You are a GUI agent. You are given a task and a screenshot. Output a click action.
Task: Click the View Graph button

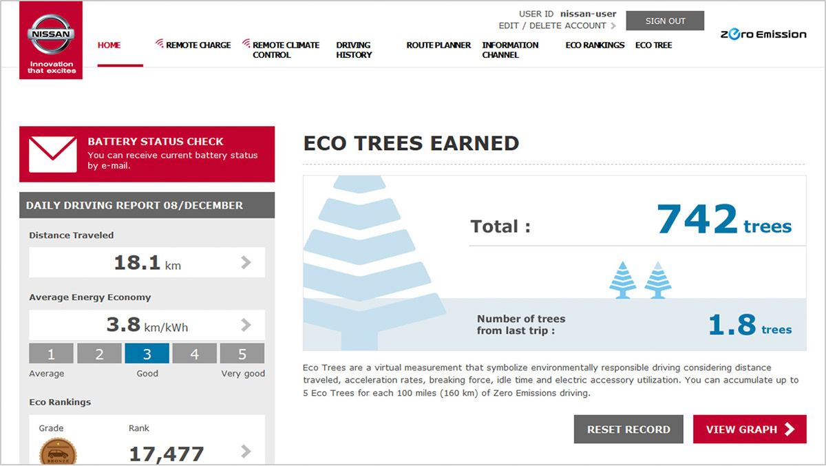click(x=749, y=430)
